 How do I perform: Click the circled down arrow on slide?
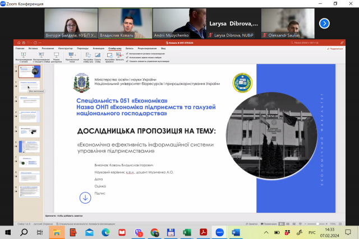pos(85,197)
